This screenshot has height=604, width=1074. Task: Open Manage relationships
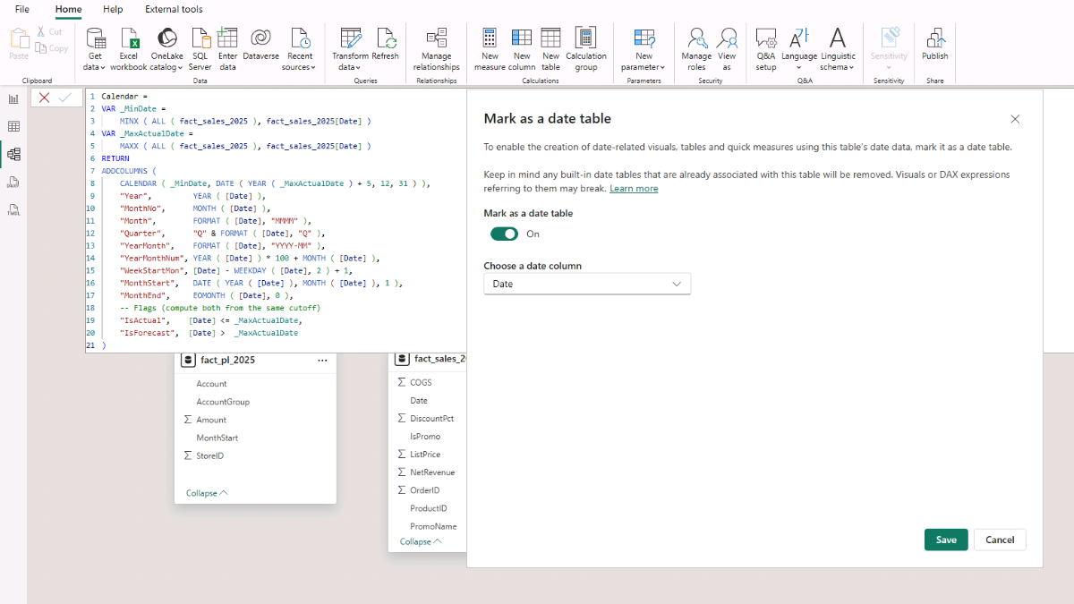point(436,38)
